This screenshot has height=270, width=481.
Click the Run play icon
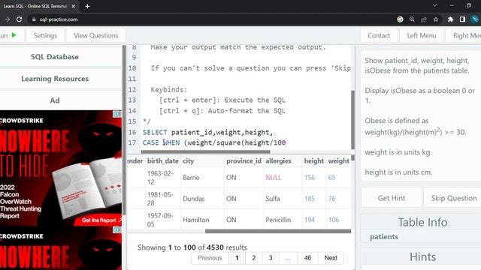tap(14, 35)
